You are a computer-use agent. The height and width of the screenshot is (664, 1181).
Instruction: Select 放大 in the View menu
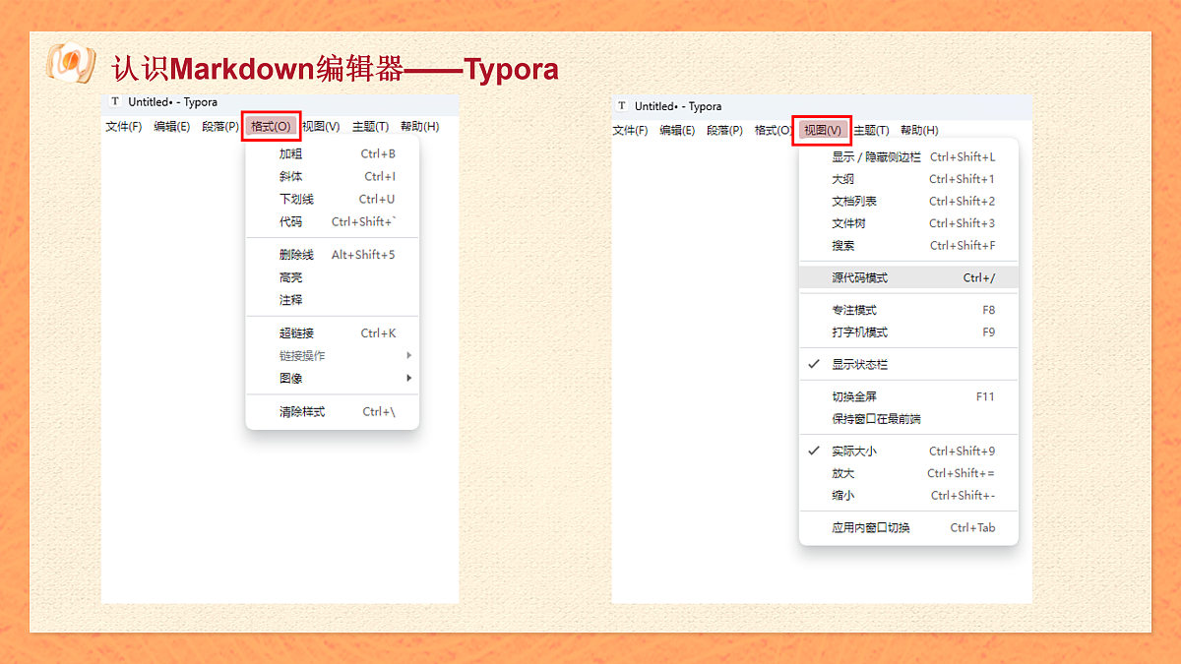[x=908, y=473]
